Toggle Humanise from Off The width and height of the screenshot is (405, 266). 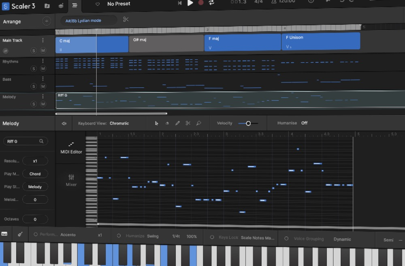click(304, 123)
